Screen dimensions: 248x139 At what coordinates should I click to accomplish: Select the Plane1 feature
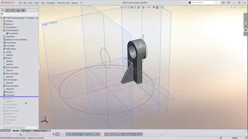pos(9,58)
